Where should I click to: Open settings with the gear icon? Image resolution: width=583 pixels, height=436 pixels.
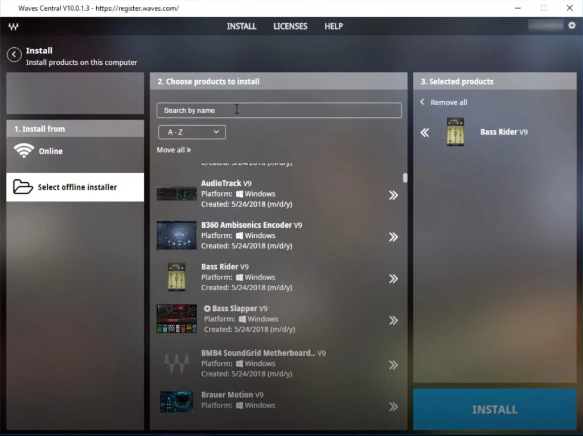click(572, 25)
